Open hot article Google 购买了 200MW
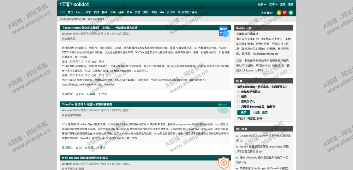Viewport: 353px width, 170px height. click(x=264, y=138)
